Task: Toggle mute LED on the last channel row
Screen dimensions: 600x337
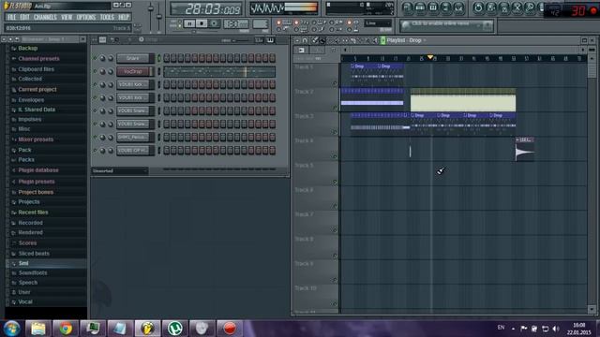Action: coord(95,151)
